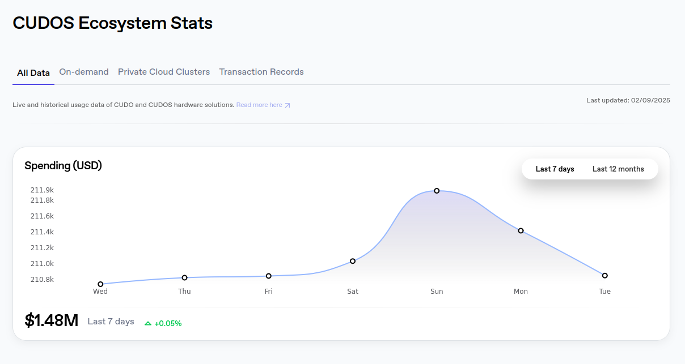Open the Read more here link
Screen dimensions: 685x364
coord(260,105)
